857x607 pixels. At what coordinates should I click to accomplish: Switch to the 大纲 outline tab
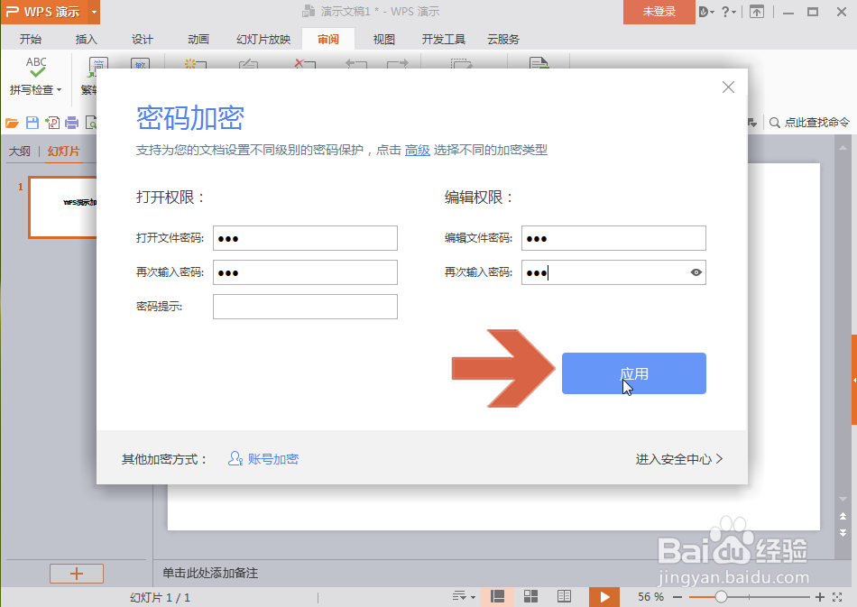pos(19,151)
